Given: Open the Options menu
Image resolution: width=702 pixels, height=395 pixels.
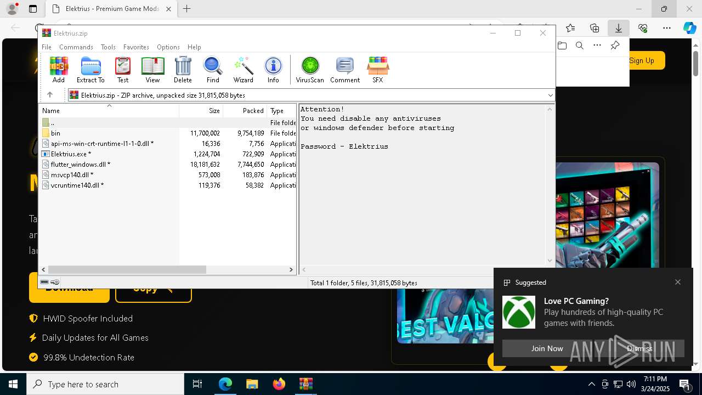Looking at the screenshot, I should tap(168, 47).
